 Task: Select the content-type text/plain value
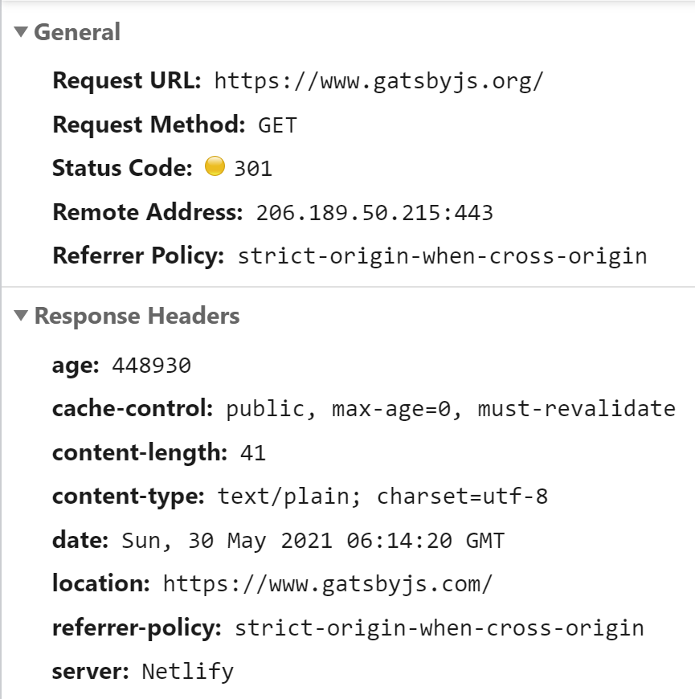pyautogui.click(x=382, y=497)
